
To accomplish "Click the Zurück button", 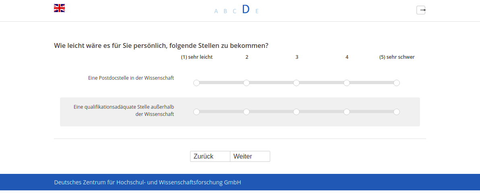I will click(x=210, y=156).
